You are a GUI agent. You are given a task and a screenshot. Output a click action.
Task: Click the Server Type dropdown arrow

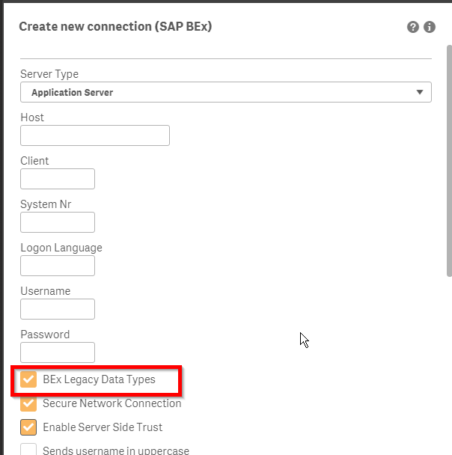coord(420,93)
